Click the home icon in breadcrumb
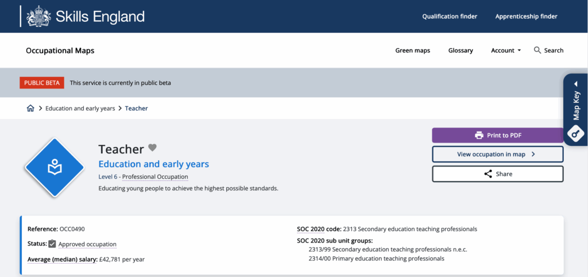588x277 pixels. 30,109
